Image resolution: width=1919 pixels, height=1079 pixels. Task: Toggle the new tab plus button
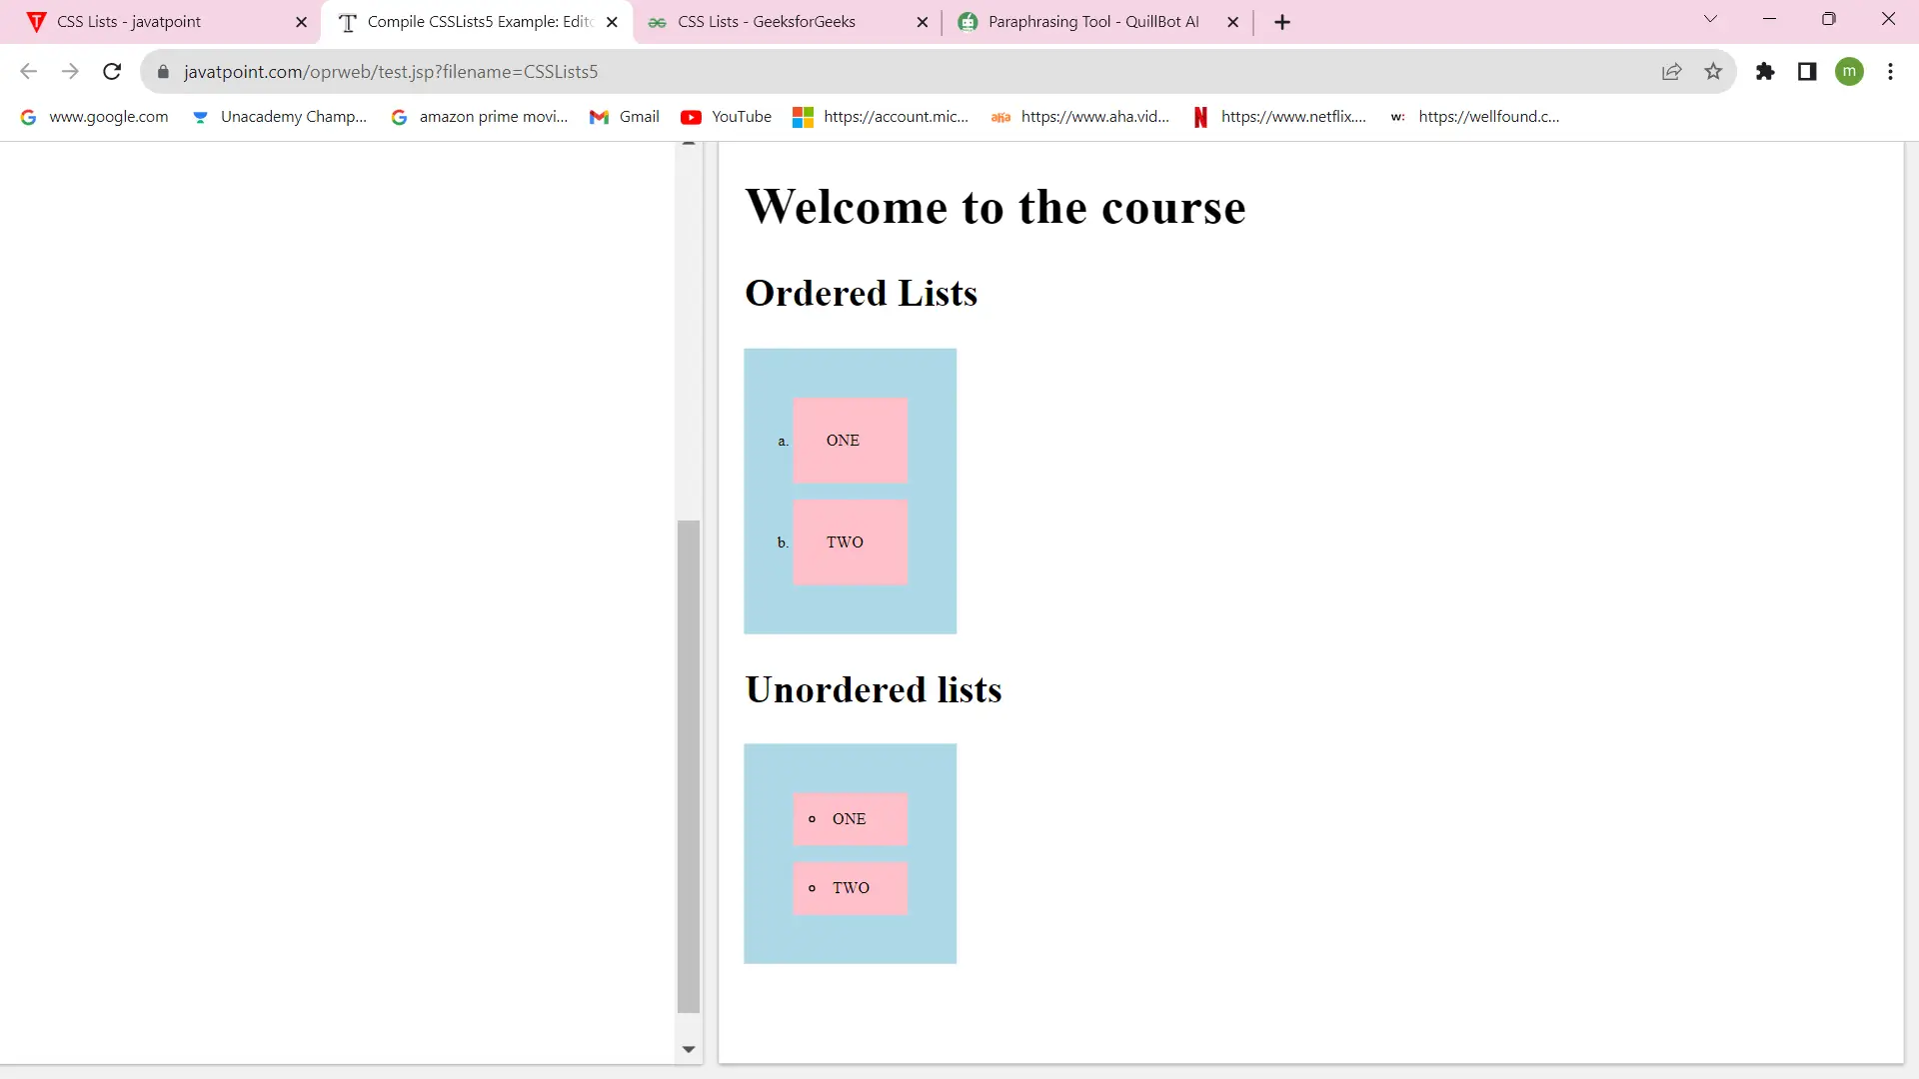click(1282, 22)
